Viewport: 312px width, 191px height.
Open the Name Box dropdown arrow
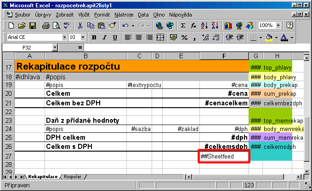(55, 47)
